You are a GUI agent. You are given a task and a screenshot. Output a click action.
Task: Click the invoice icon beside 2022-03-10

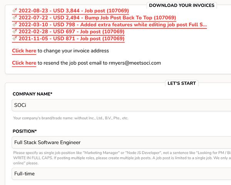(x=15, y=24)
